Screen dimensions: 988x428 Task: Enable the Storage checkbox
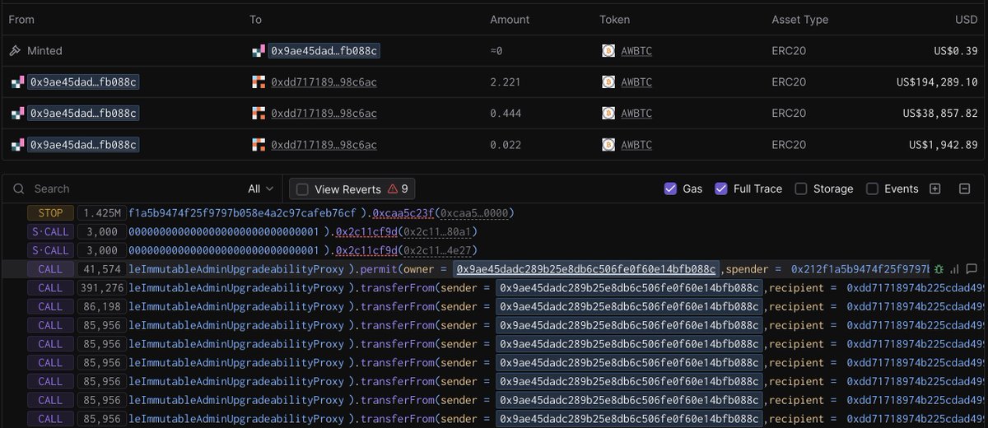(x=801, y=189)
